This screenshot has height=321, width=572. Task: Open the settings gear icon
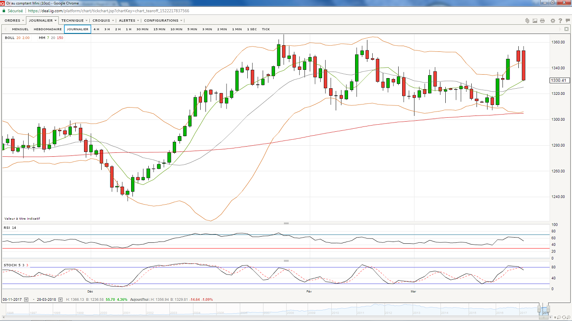[553, 21]
